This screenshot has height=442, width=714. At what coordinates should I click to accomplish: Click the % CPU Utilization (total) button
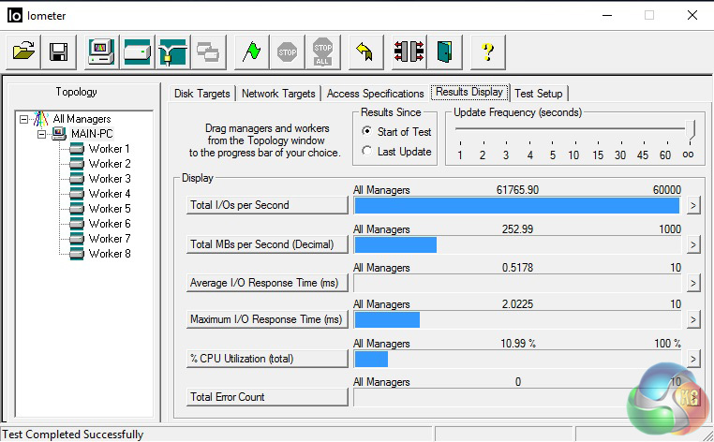tap(268, 359)
